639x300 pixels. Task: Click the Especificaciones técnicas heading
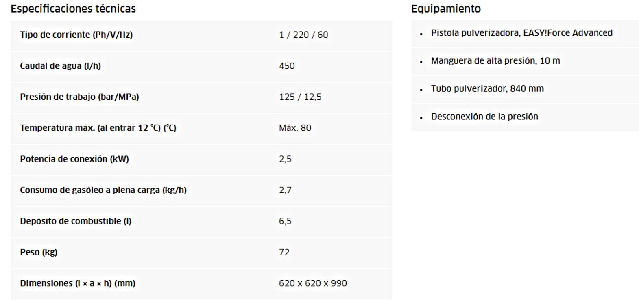(73, 9)
